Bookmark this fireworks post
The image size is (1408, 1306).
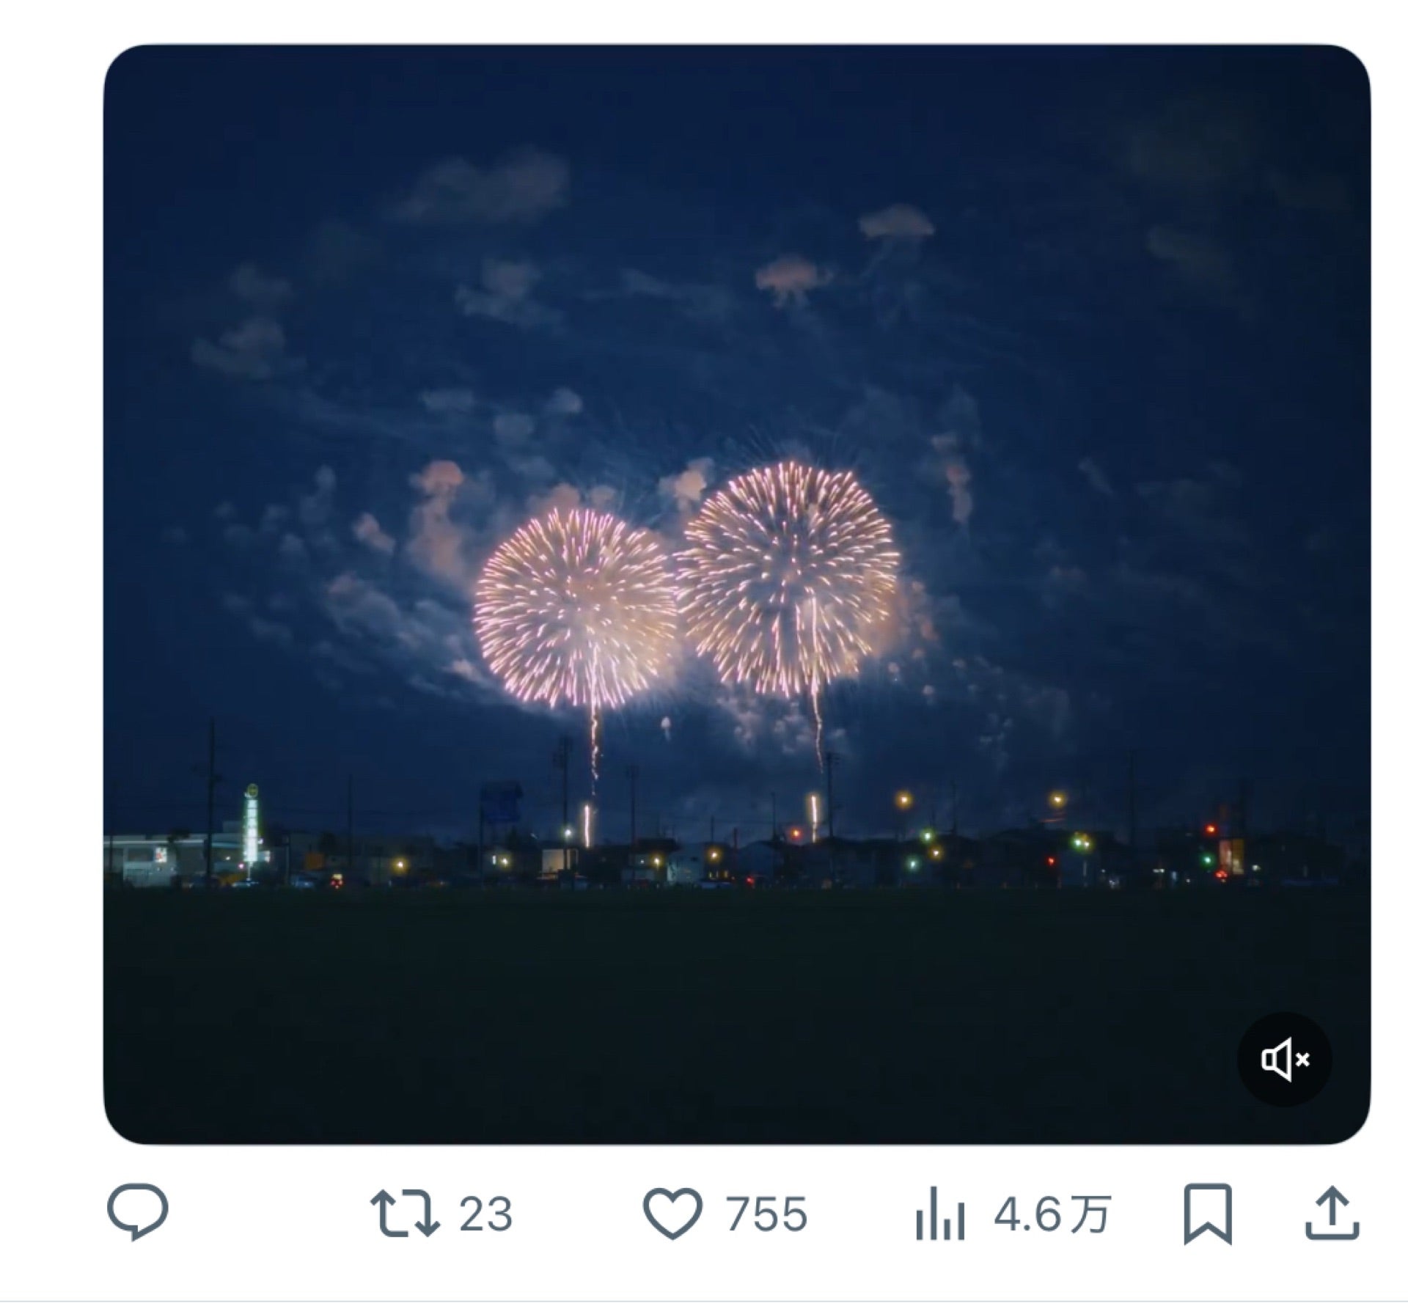tap(1208, 1214)
